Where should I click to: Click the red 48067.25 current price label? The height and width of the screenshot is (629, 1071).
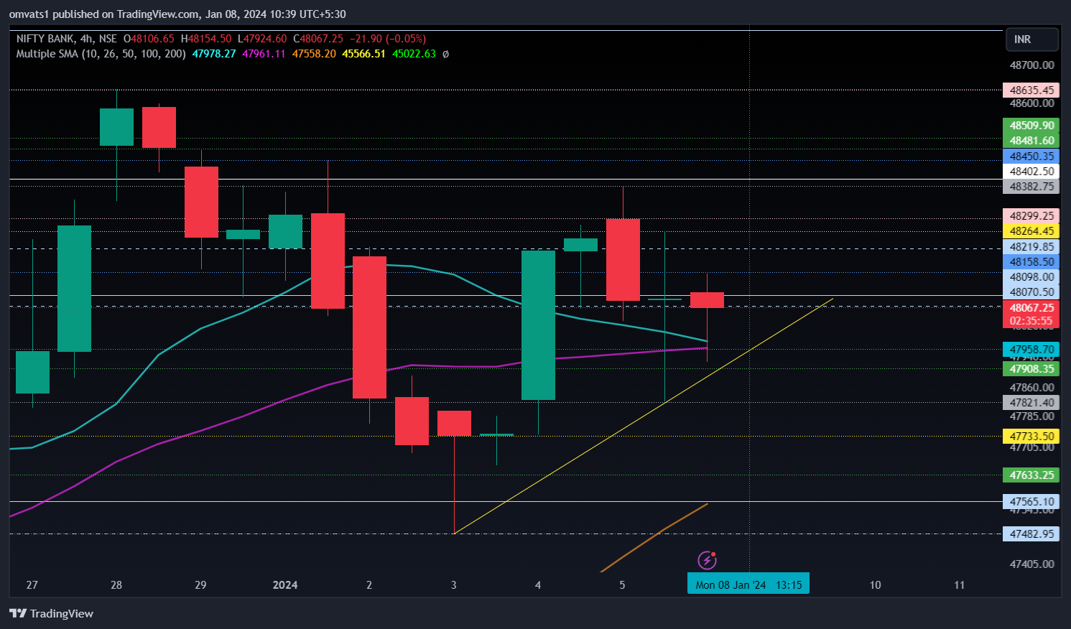[x=1031, y=308]
